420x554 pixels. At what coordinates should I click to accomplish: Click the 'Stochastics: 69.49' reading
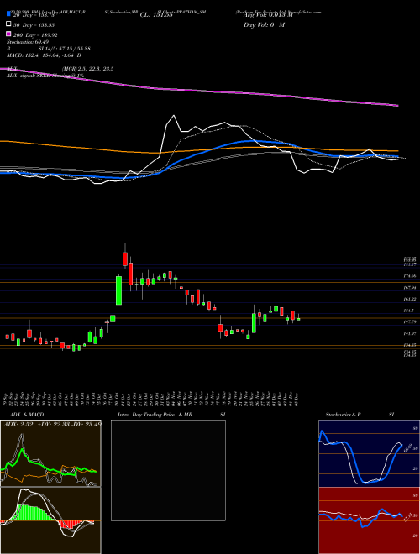pos(28,42)
